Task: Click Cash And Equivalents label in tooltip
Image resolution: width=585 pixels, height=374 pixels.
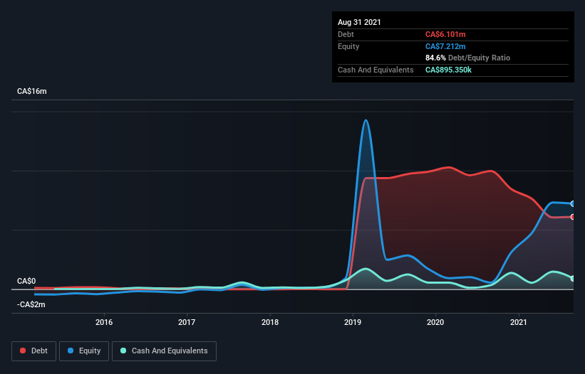Action: (x=376, y=70)
